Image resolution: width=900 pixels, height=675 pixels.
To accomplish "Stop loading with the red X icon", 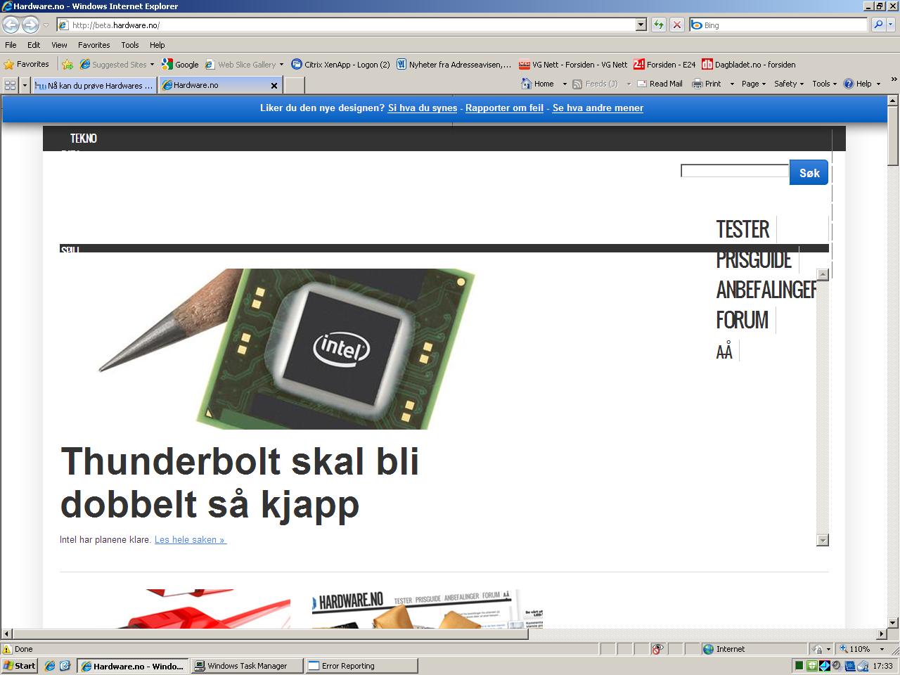I will pos(676,25).
